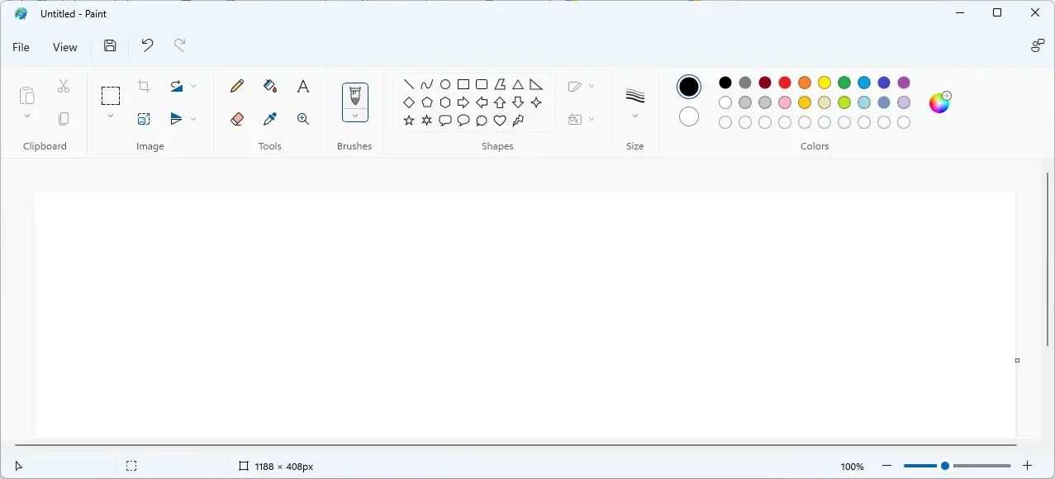Image resolution: width=1055 pixels, height=479 pixels.
Task: Expand the Brushes type chevron
Action: 355,115
